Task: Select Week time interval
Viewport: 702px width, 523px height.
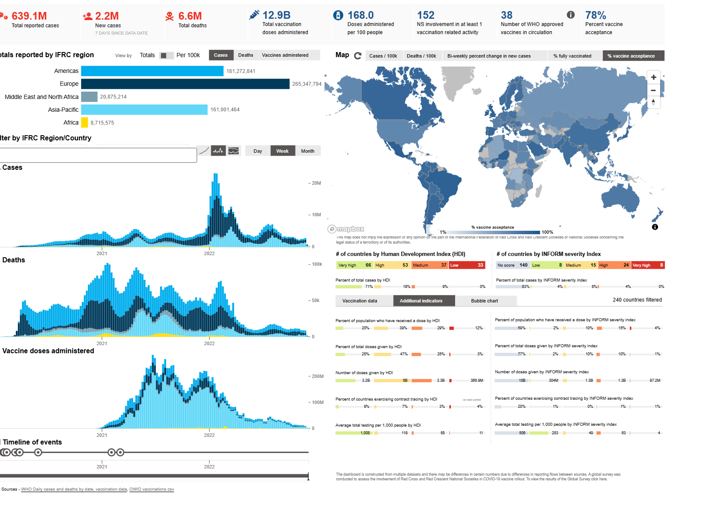Action: pos(283,151)
